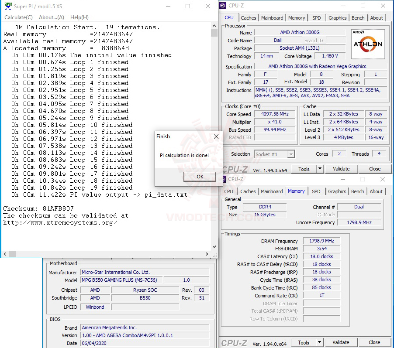Switch to Graphics tab in lower CPU-Z window

[337, 191]
